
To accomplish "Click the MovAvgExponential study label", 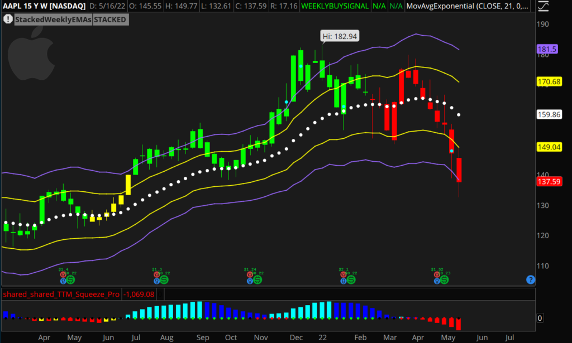I will coord(468,6).
